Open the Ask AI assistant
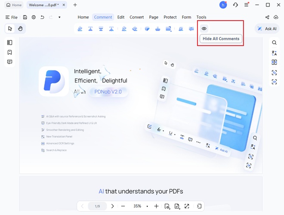The height and width of the screenshot is (215, 284). pyautogui.click(x=267, y=28)
